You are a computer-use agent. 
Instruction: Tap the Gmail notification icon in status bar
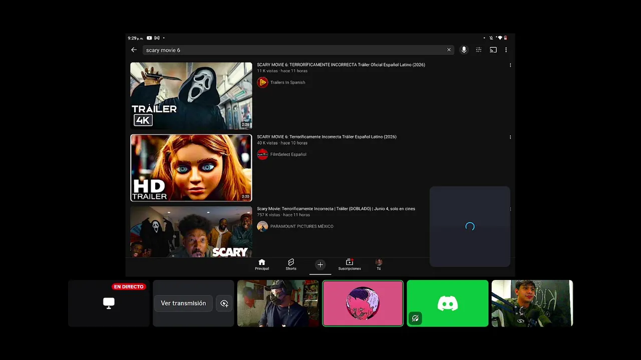[157, 38]
